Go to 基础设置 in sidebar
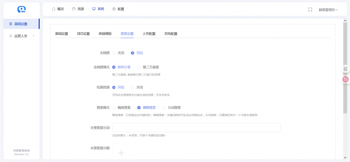 (21, 24)
